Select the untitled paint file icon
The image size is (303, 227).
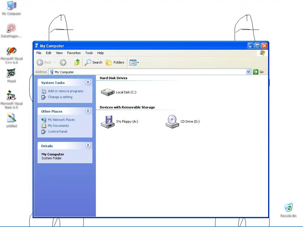point(12,118)
